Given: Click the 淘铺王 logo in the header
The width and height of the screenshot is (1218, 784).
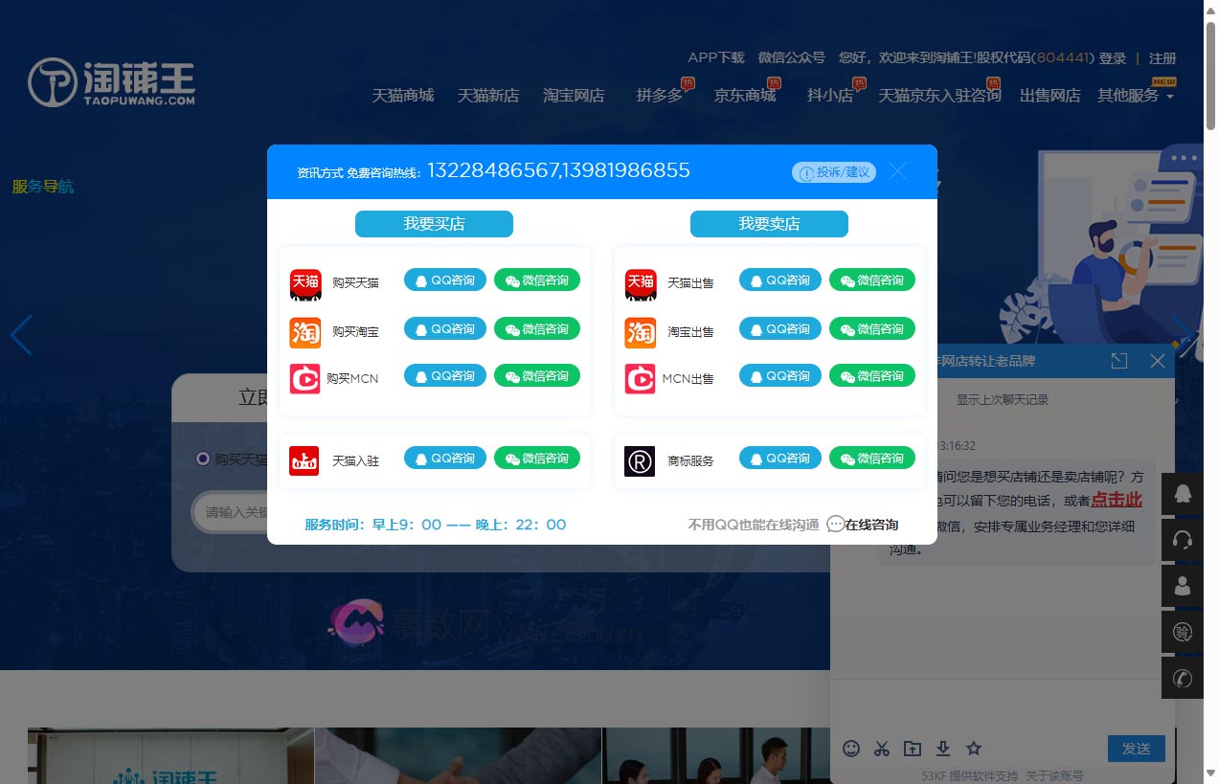Looking at the screenshot, I should 113,81.
